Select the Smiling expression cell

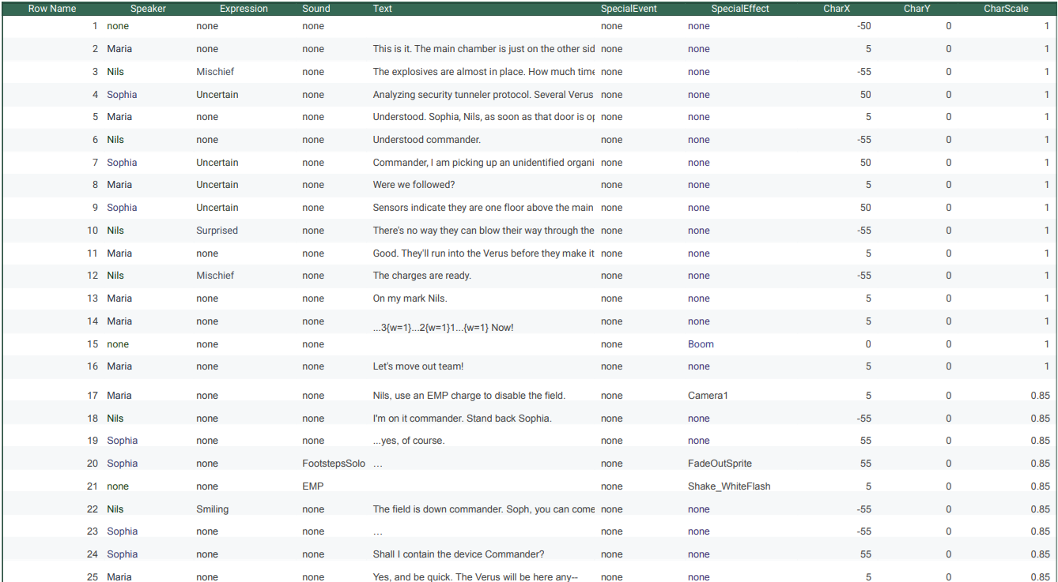[212, 509]
